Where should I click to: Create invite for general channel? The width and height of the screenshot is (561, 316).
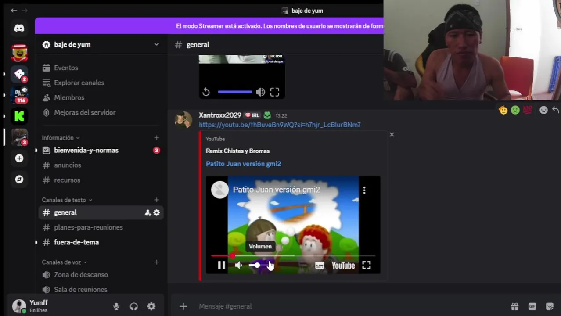[147, 212]
